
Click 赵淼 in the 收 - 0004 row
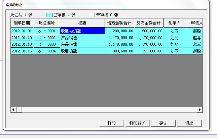[194, 51]
